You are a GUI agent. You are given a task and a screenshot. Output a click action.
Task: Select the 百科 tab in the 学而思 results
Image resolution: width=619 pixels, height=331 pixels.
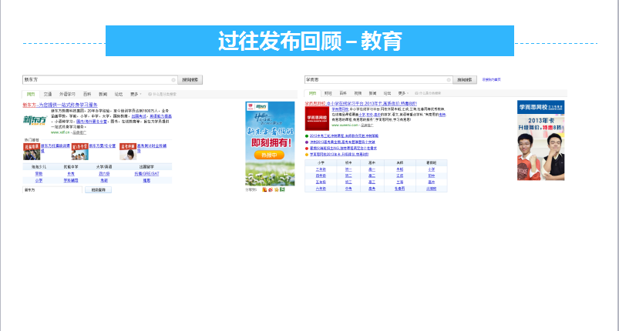coord(343,93)
